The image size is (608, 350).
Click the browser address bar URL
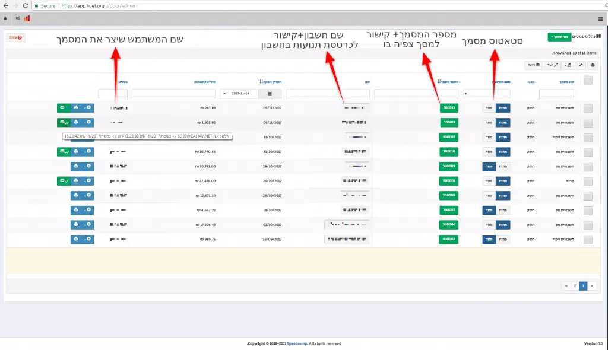coord(98,6)
